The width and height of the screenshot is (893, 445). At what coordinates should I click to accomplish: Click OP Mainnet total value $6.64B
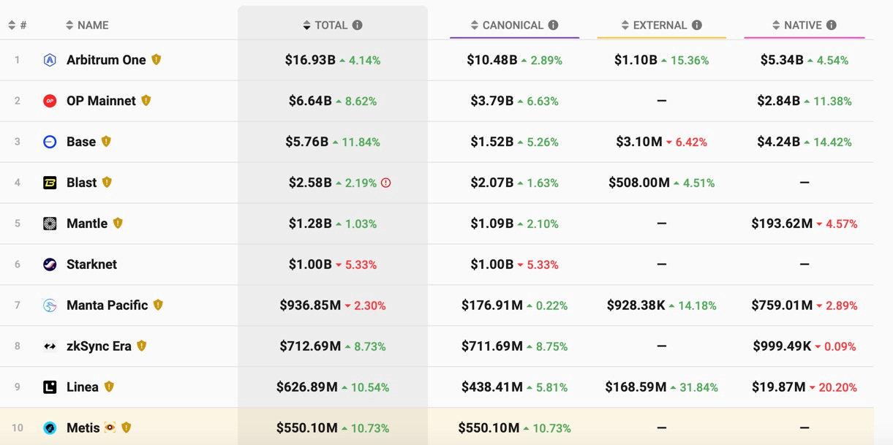pyautogui.click(x=310, y=101)
